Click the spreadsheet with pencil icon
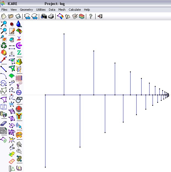Image resolution: width=171 pixels, height=172 pixels. click(12, 31)
